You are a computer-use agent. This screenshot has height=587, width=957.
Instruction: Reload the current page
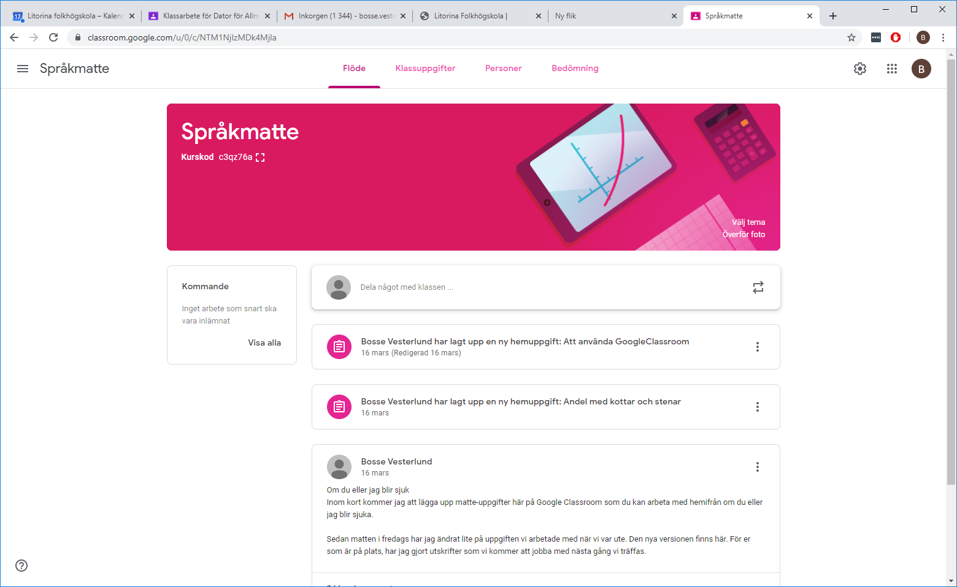point(53,37)
